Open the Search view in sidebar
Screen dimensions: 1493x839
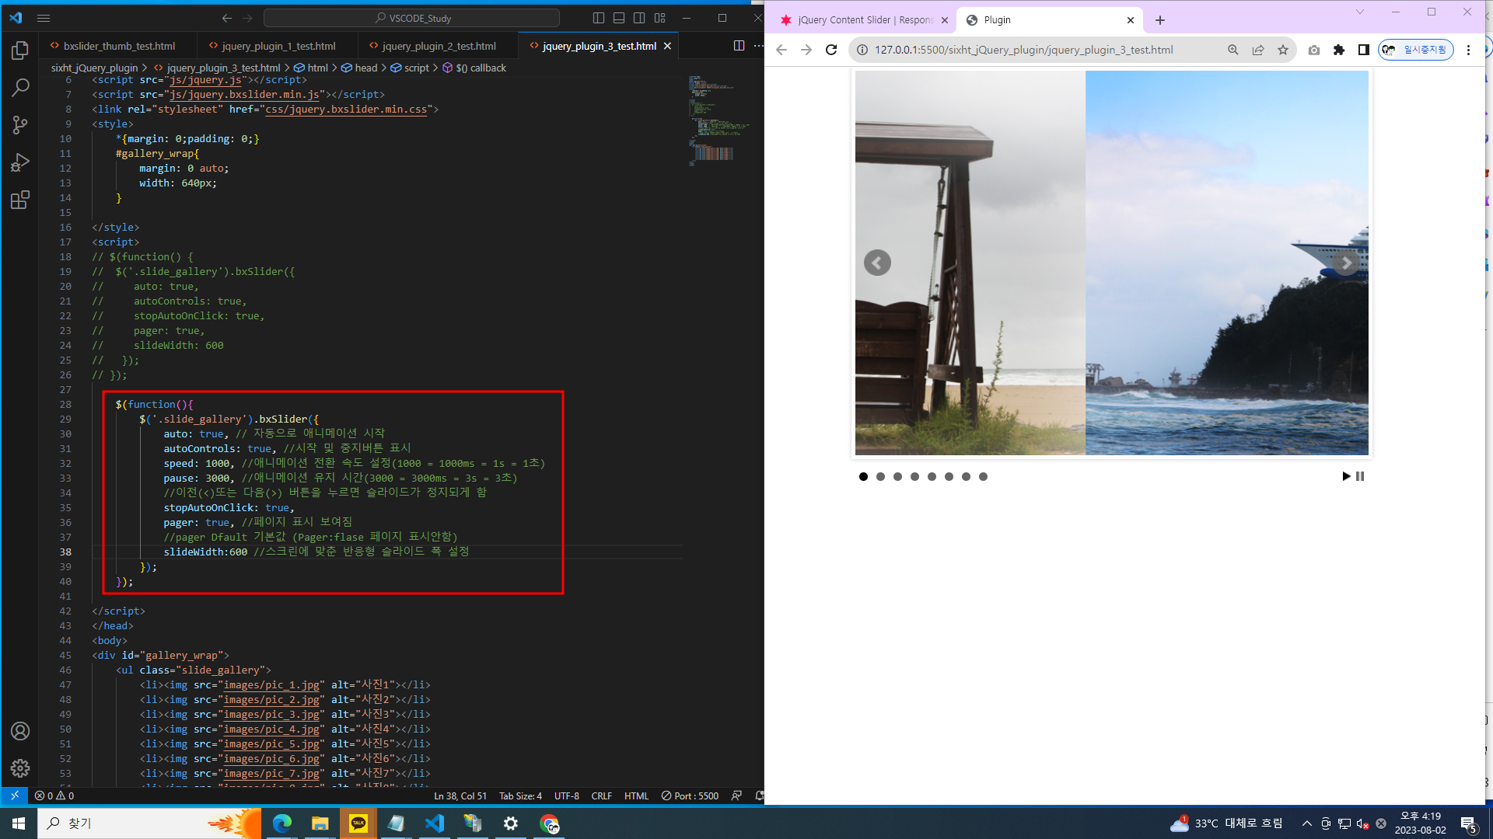pos(20,87)
